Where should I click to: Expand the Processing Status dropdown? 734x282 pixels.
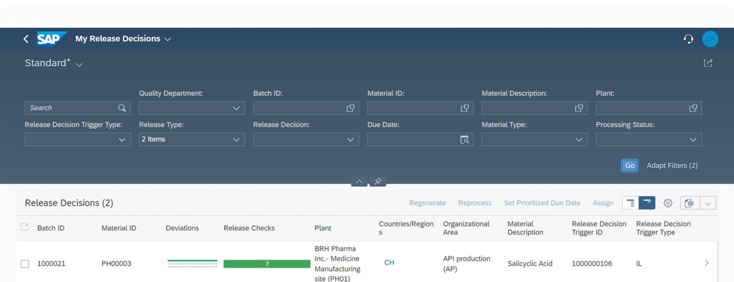click(693, 140)
